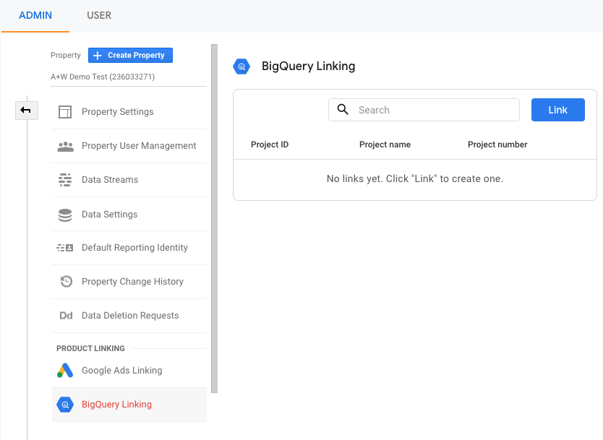Click the Project name column header
The width and height of the screenshot is (603, 440).
coord(385,144)
